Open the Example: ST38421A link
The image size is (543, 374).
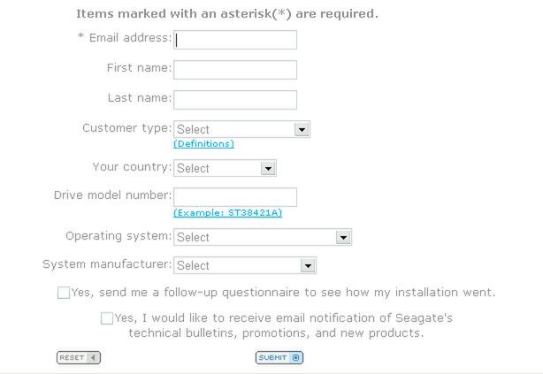point(228,213)
